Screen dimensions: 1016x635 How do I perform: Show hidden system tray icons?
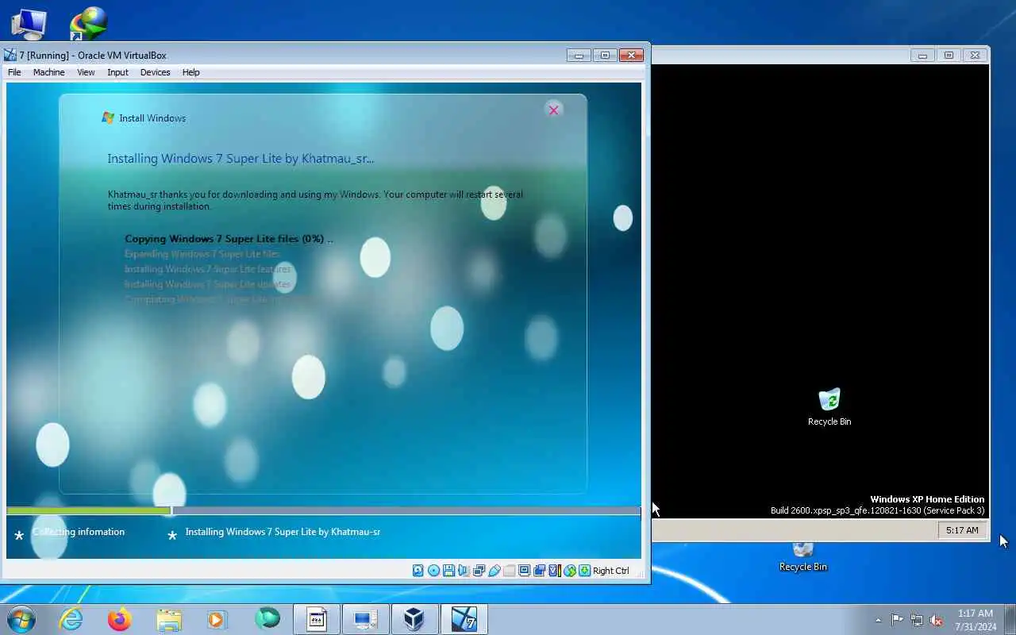point(878,620)
